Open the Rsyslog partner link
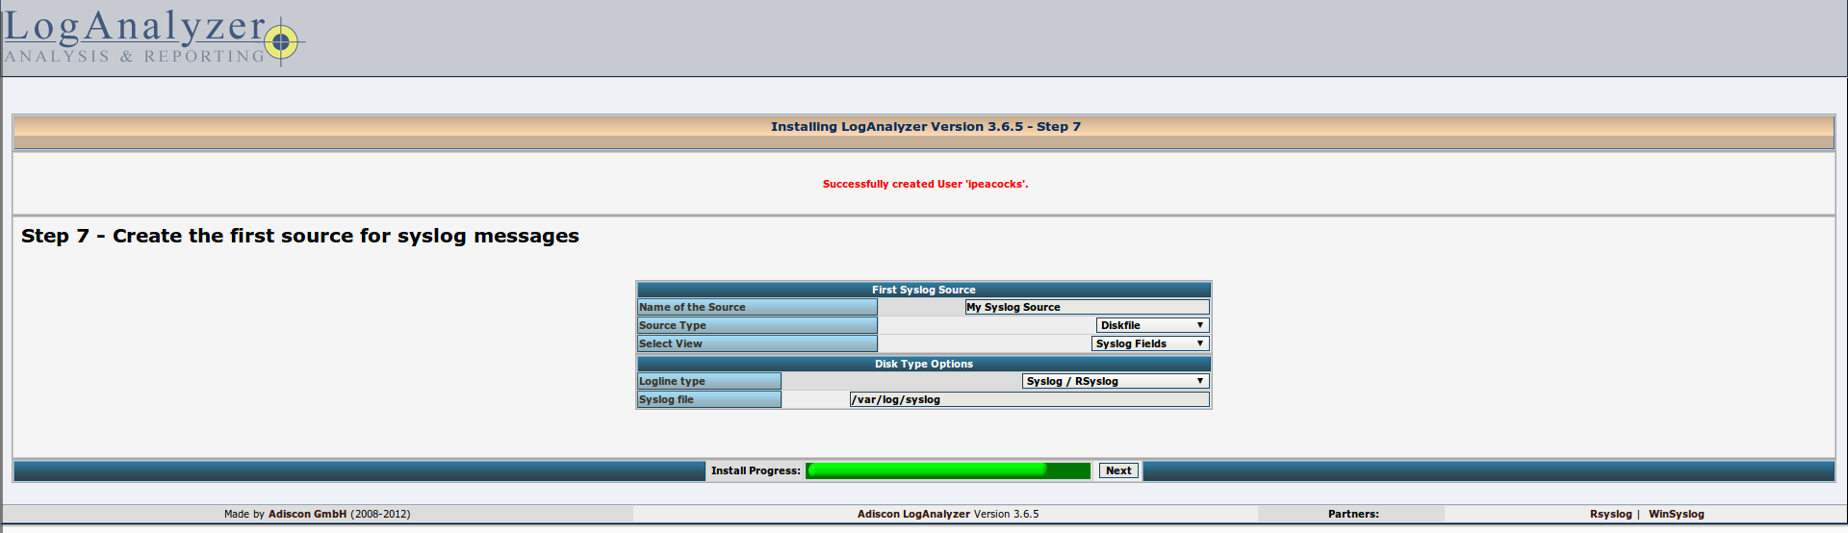 pyautogui.click(x=1610, y=514)
